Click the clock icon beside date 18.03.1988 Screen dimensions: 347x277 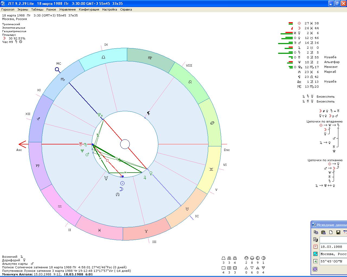coord(315,247)
